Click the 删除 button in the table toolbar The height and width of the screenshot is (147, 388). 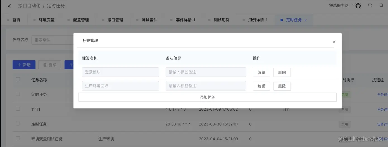pyautogui.click(x=50, y=65)
